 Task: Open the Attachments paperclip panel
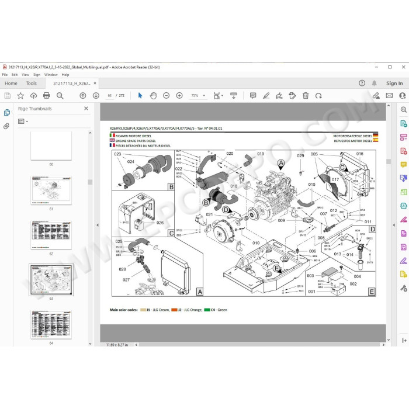click(x=6, y=126)
